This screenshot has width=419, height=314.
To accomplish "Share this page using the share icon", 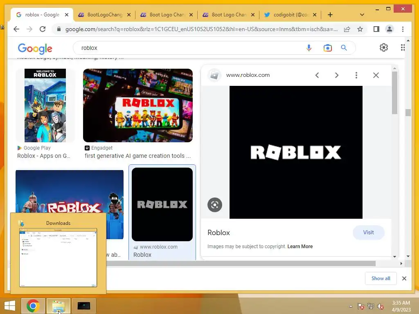I will [347, 29].
